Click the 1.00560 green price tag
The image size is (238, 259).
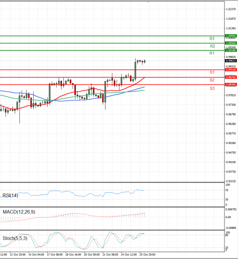point(230,43)
